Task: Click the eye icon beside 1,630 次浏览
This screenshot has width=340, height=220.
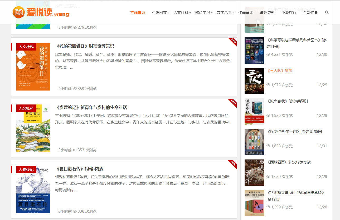Action: tap(268, 177)
